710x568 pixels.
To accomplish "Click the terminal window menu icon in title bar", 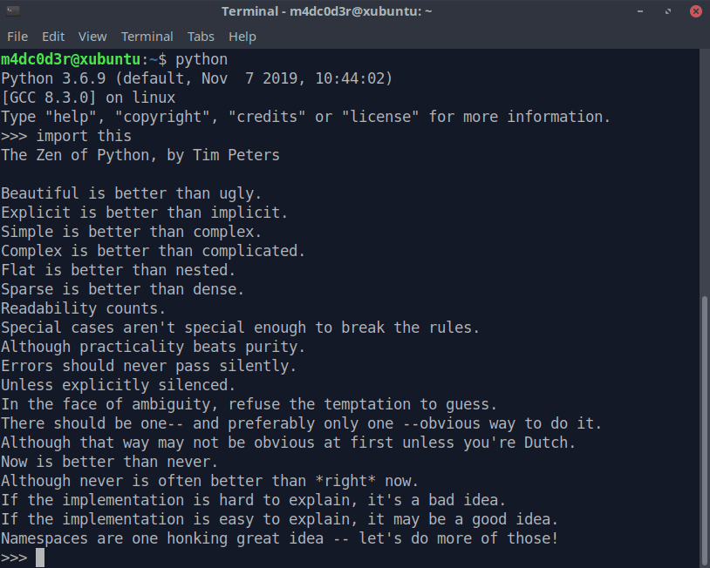I will tap(14, 11).
